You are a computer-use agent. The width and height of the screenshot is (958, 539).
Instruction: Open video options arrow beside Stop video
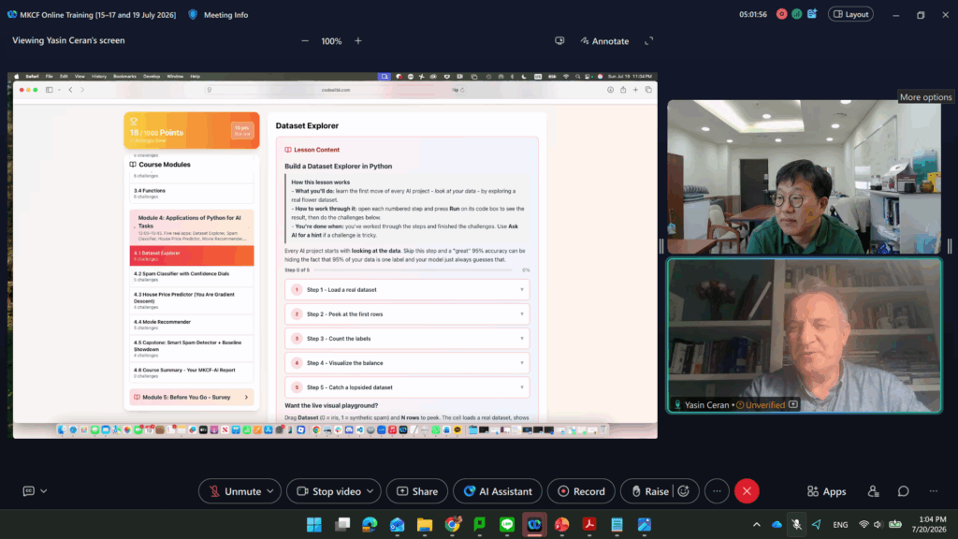[370, 491]
